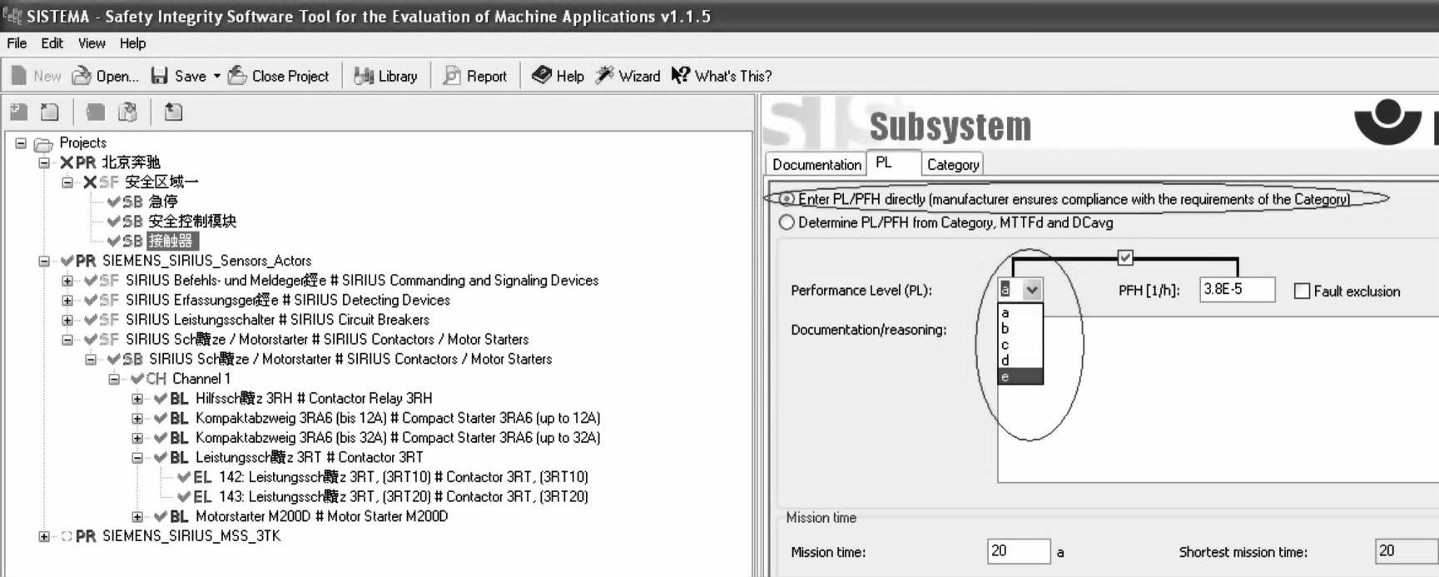
Task: Click the Close Project toolbar icon
Action: (237, 76)
